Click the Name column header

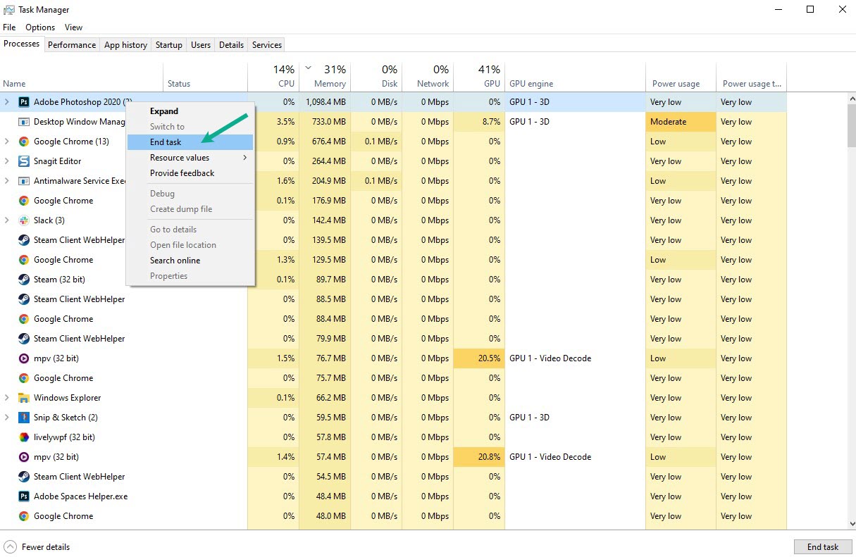tap(82, 77)
